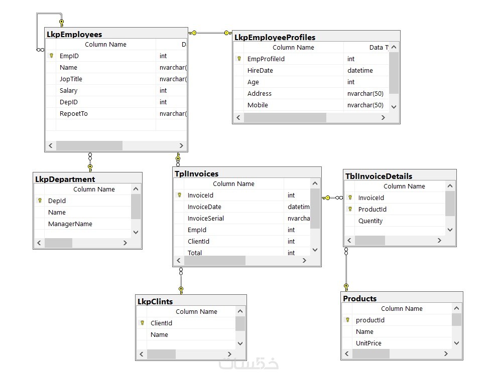
Task: Click the Column Name header in LkpEmployeeProfiles
Action: pyautogui.click(x=294, y=47)
